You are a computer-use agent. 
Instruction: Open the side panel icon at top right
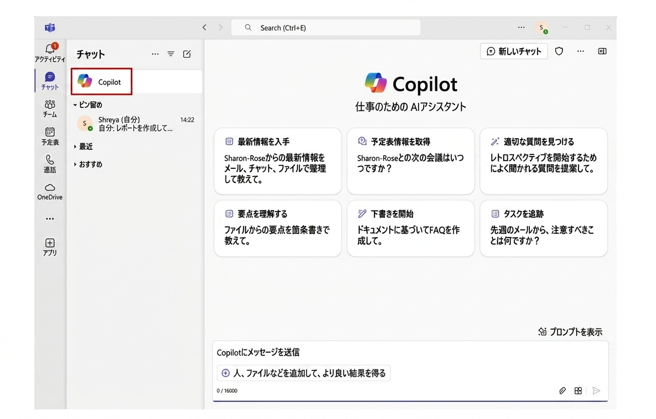[x=602, y=51]
